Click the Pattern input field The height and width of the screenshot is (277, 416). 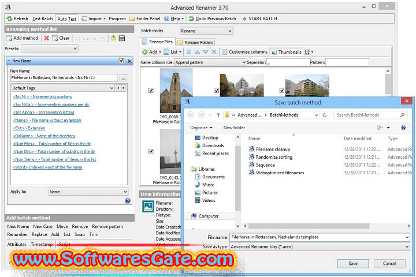[x=347, y=62]
